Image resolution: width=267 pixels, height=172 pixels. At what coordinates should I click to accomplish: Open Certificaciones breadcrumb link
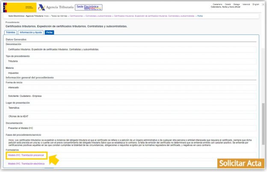point(77,16)
